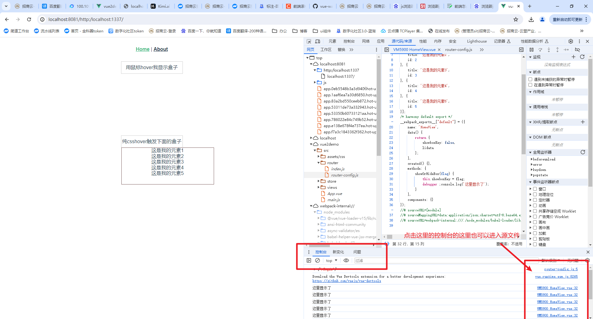This screenshot has width=593, height=319.
Task: Open the console top context dropdown
Action: pyautogui.click(x=331, y=260)
